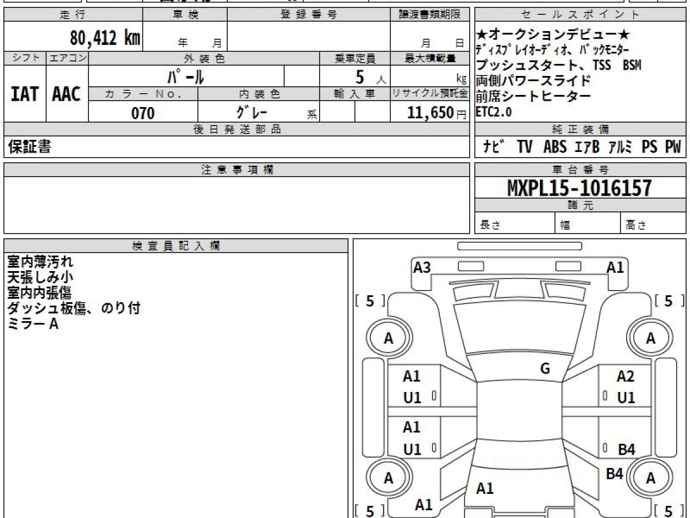Select the 室内内張傷 note

pos(40,293)
